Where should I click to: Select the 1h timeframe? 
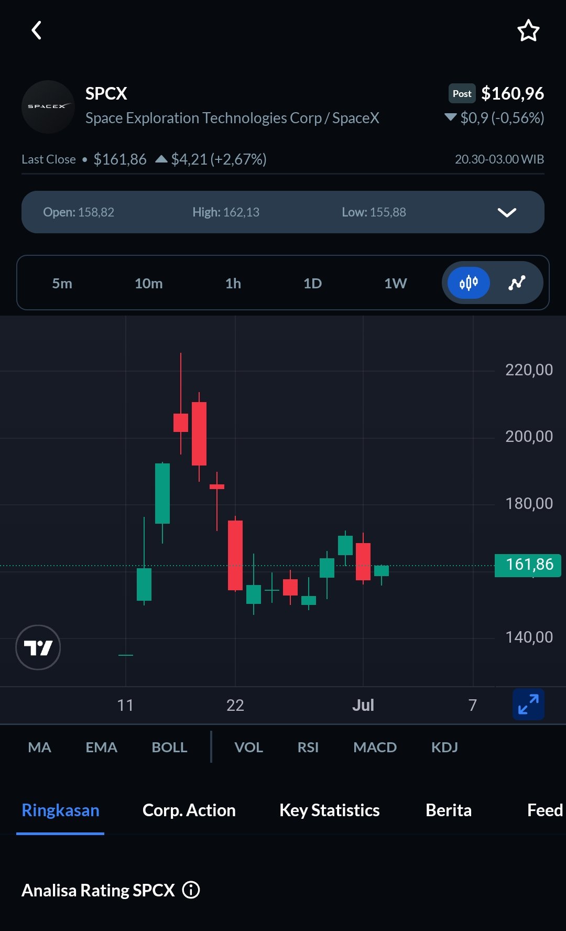pos(233,284)
